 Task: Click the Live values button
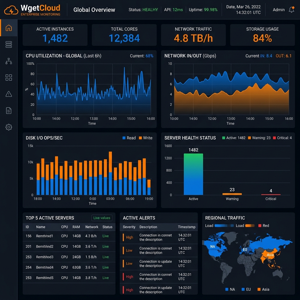pos(102,218)
